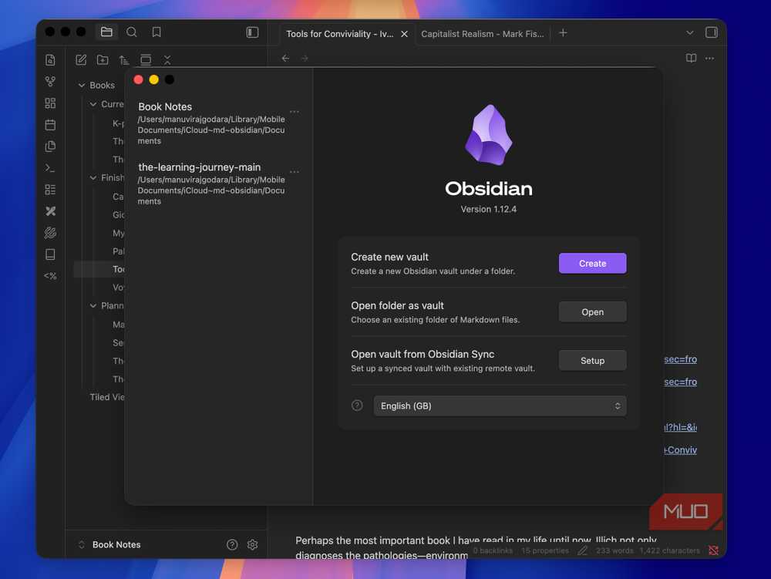Open options menu for the-learning-journey-main vault

pyautogui.click(x=294, y=172)
